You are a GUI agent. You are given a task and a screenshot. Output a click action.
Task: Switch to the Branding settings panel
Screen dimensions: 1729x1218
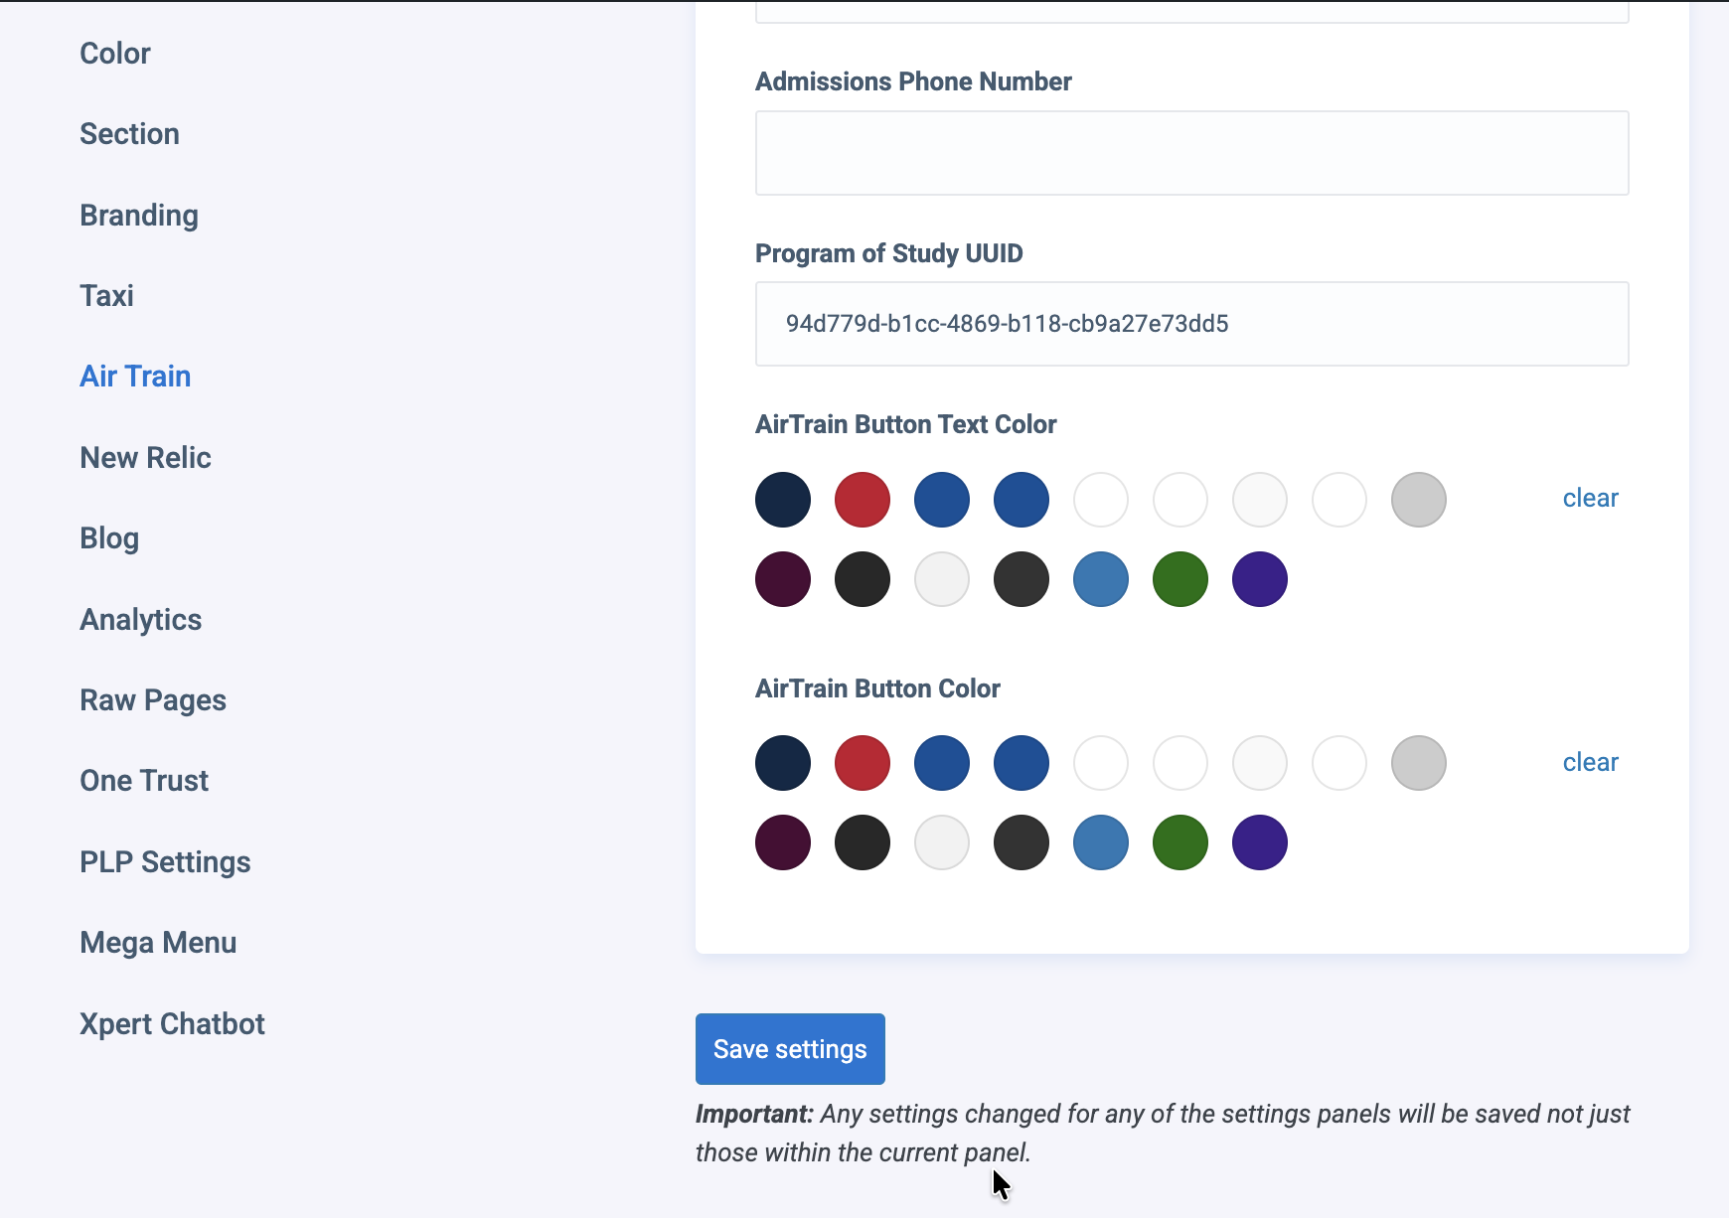tap(139, 216)
